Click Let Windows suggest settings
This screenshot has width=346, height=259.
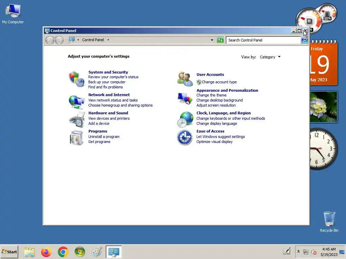(x=220, y=137)
